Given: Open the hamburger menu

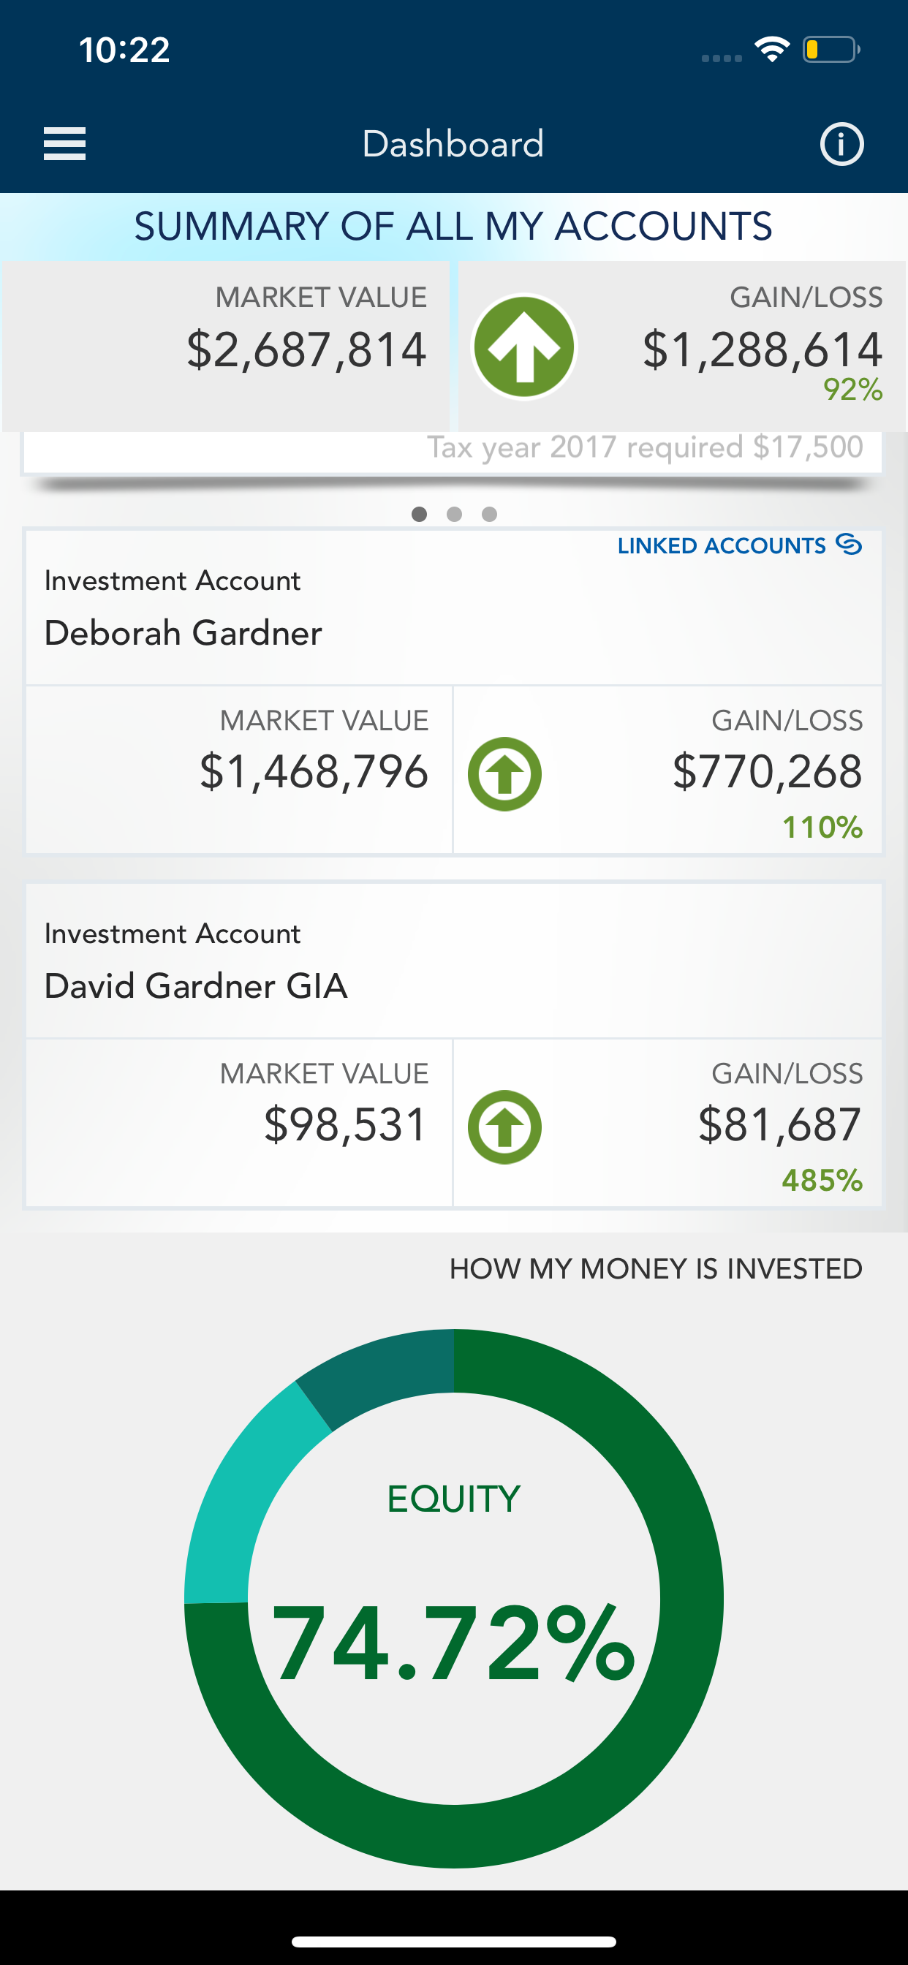Looking at the screenshot, I should 65,144.
